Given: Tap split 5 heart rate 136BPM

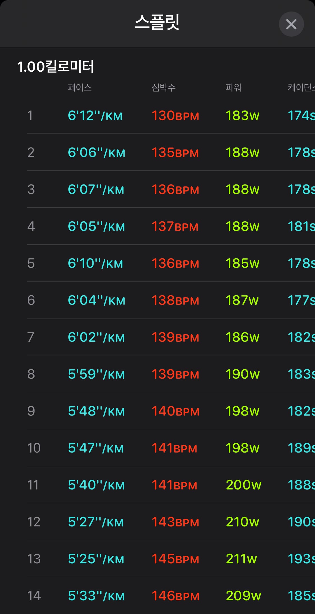Looking at the screenshot, I should (x=175, y=263).
